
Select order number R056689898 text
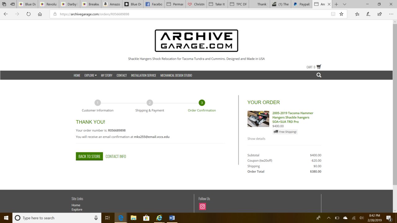point(117,130)
